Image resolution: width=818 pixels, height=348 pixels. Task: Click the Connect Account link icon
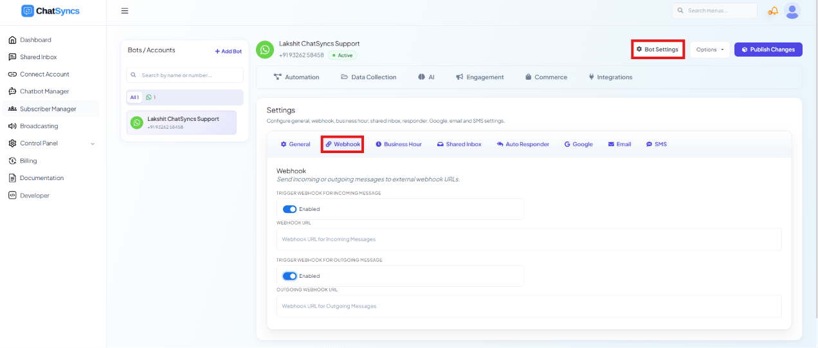point(12,75)
